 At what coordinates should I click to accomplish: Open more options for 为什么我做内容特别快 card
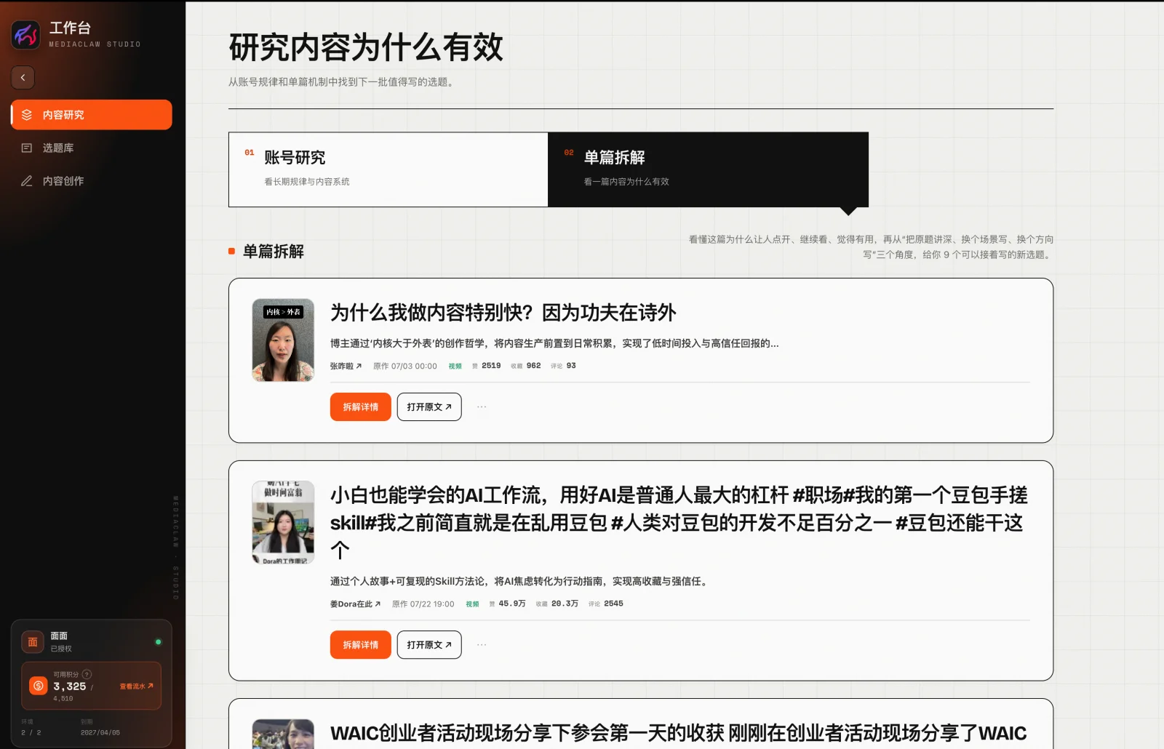482,407
